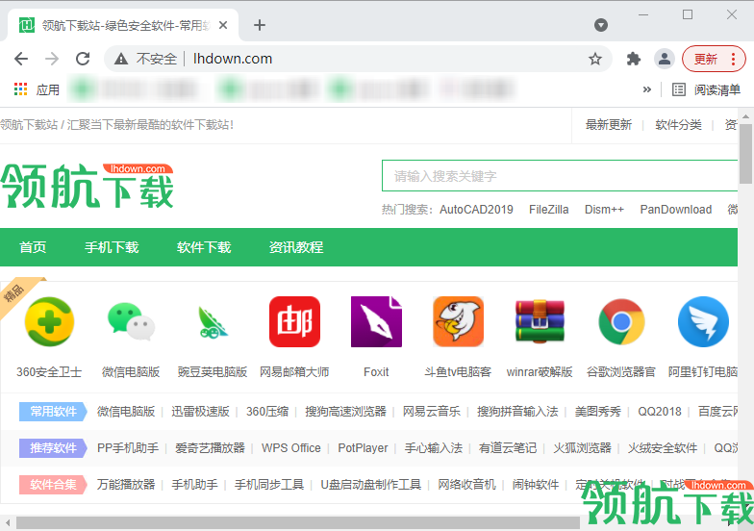The image size is (754, 531).
Task: Open the 网易云音乐 link
Action: click(x=432, y=412)
